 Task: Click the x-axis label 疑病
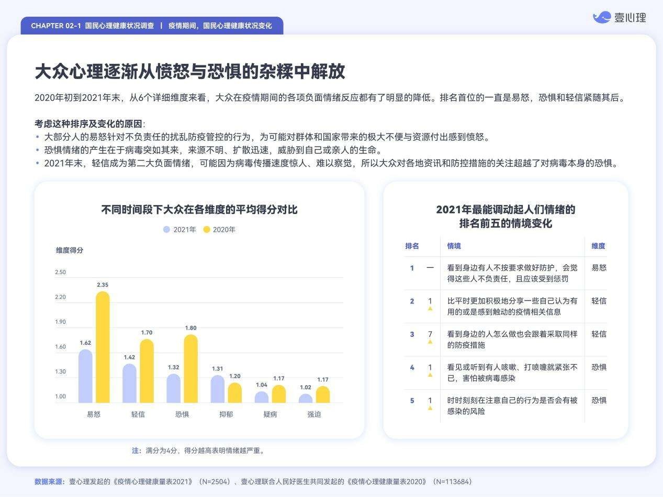click(270, 414)
